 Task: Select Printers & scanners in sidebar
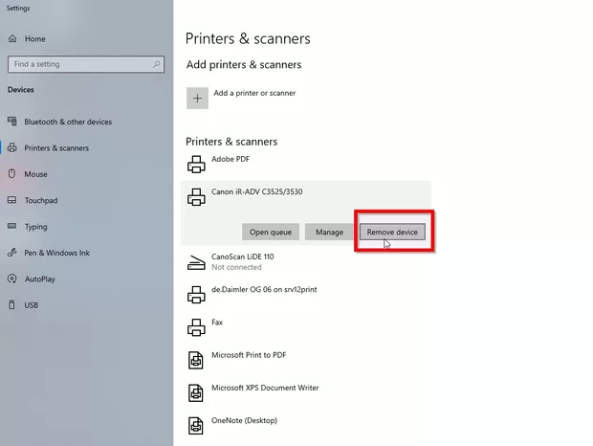click(x=56, y=148)
